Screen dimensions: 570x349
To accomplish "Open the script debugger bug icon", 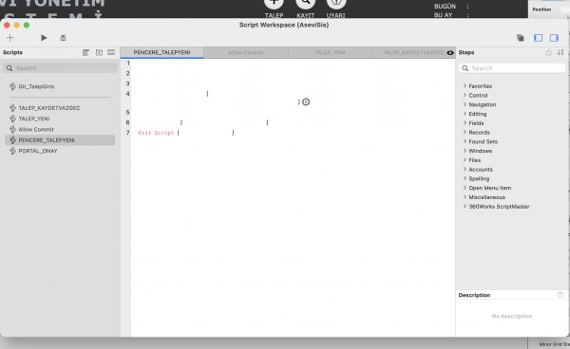I will 63,38.
